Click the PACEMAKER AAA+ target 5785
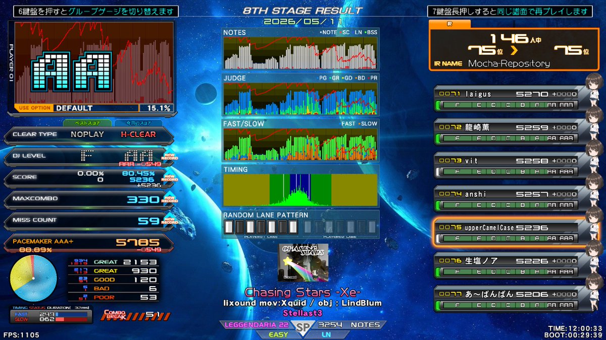The height and width of the screenshot is (340, 606). point(137,242)
